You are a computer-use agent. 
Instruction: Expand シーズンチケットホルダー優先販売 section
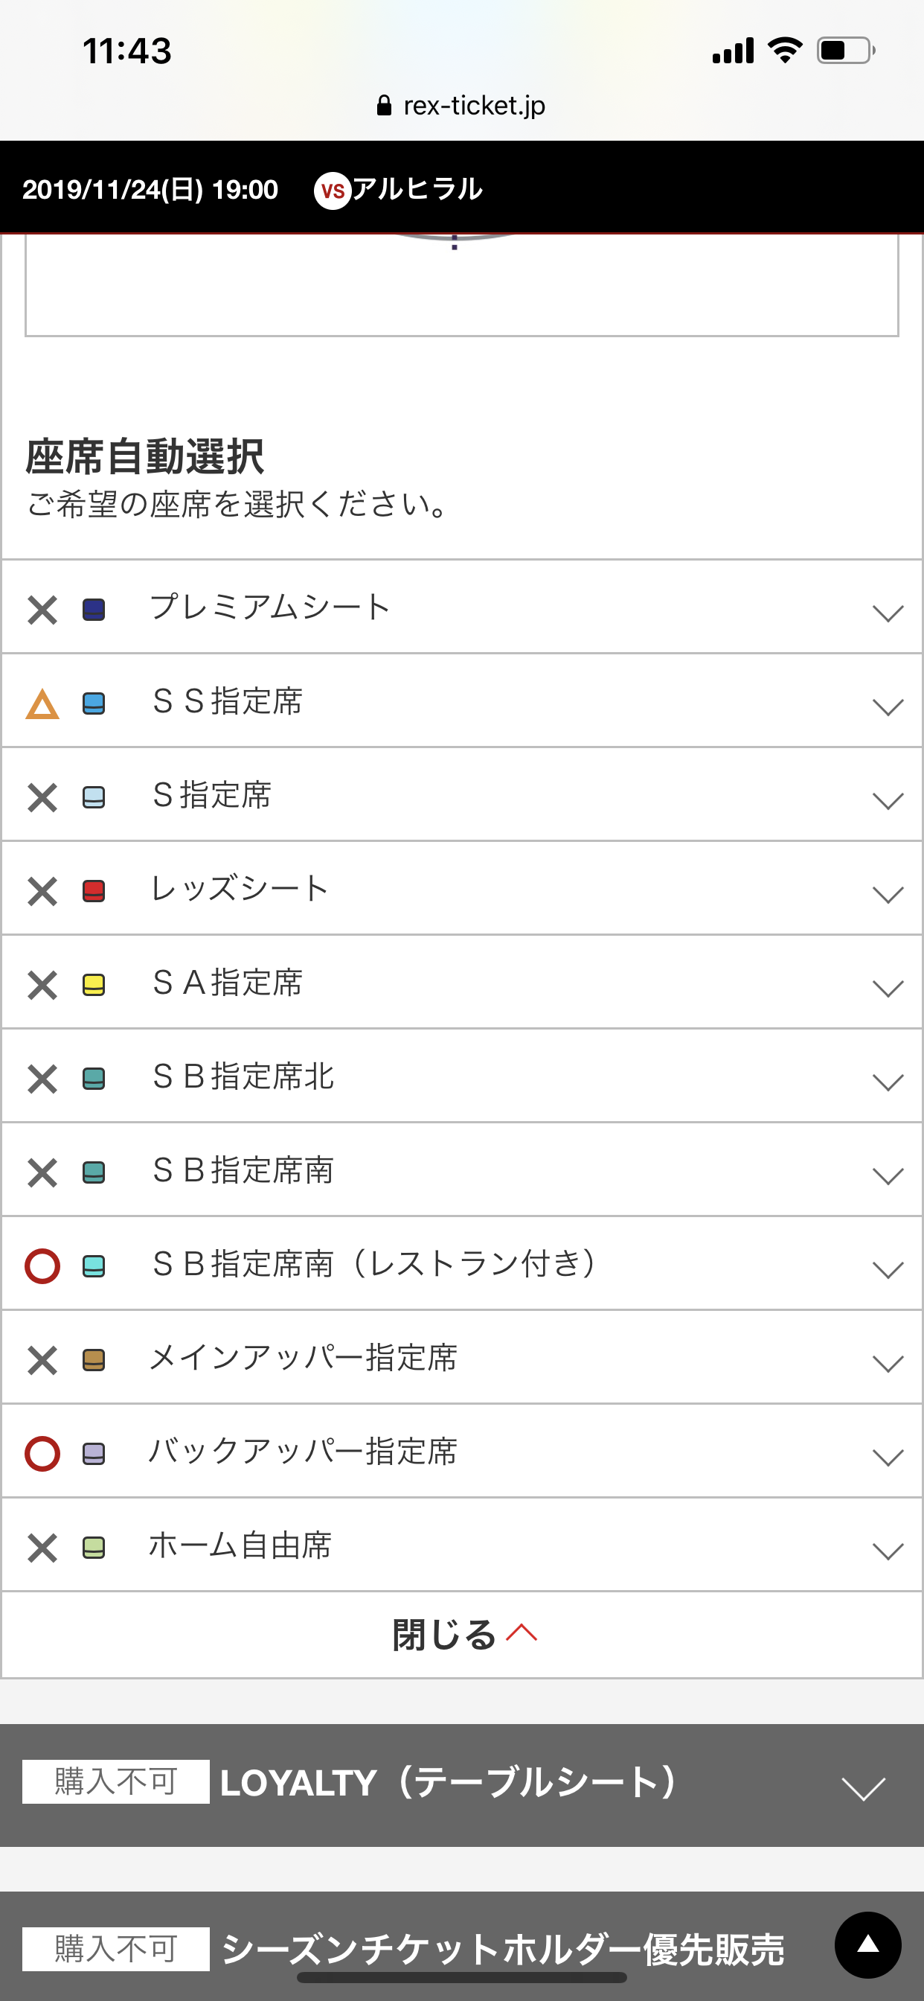point(501,1949)
